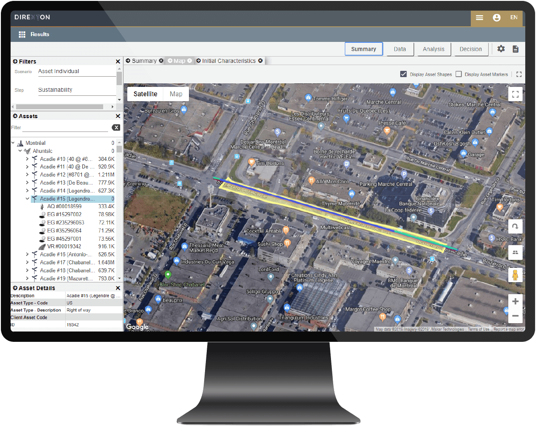The height and width of the screenshot is (427, 536).
Task: Expand the Acadie #11 node
Action: pyautogui.click(x=27, y=167)
